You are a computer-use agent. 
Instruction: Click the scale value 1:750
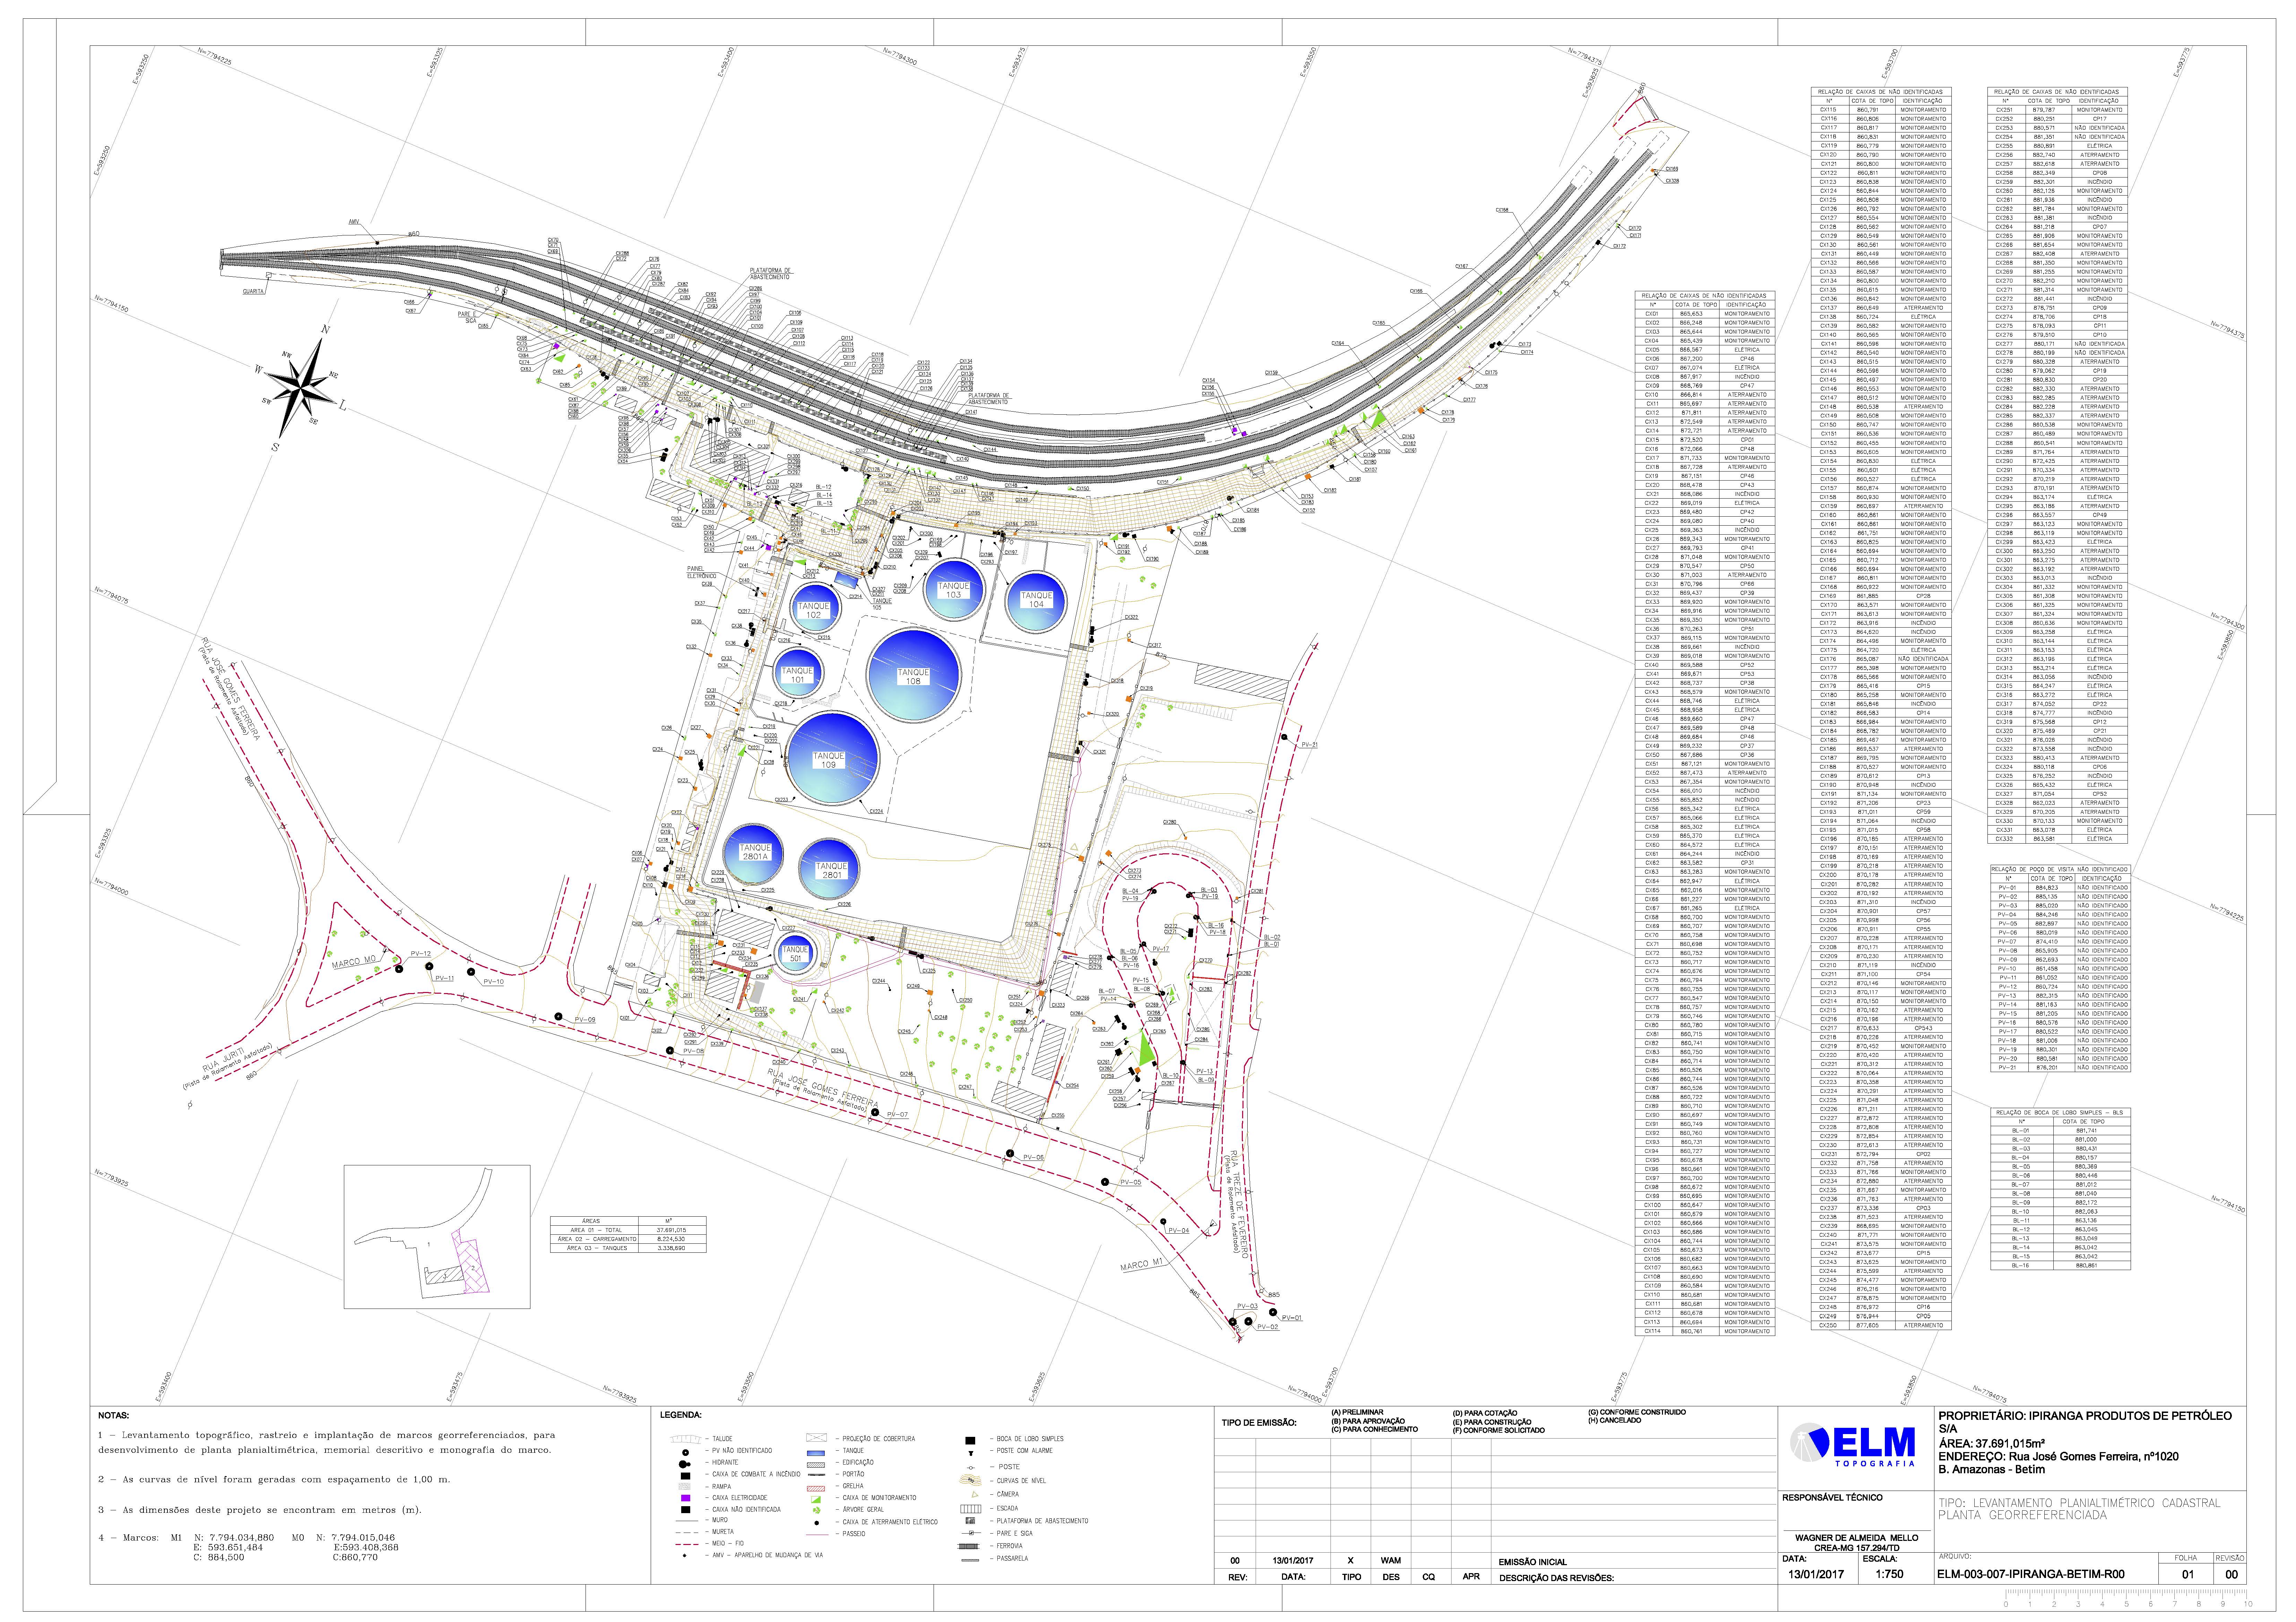point(1890,1574)
